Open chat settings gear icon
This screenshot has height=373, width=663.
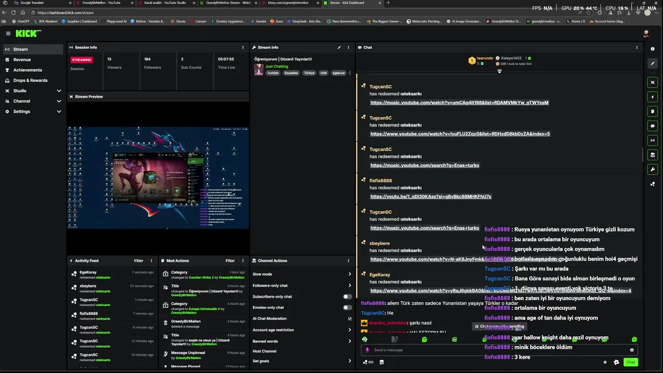tap(605, 362)
